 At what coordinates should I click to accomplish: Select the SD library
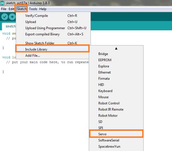pos(116,122)
